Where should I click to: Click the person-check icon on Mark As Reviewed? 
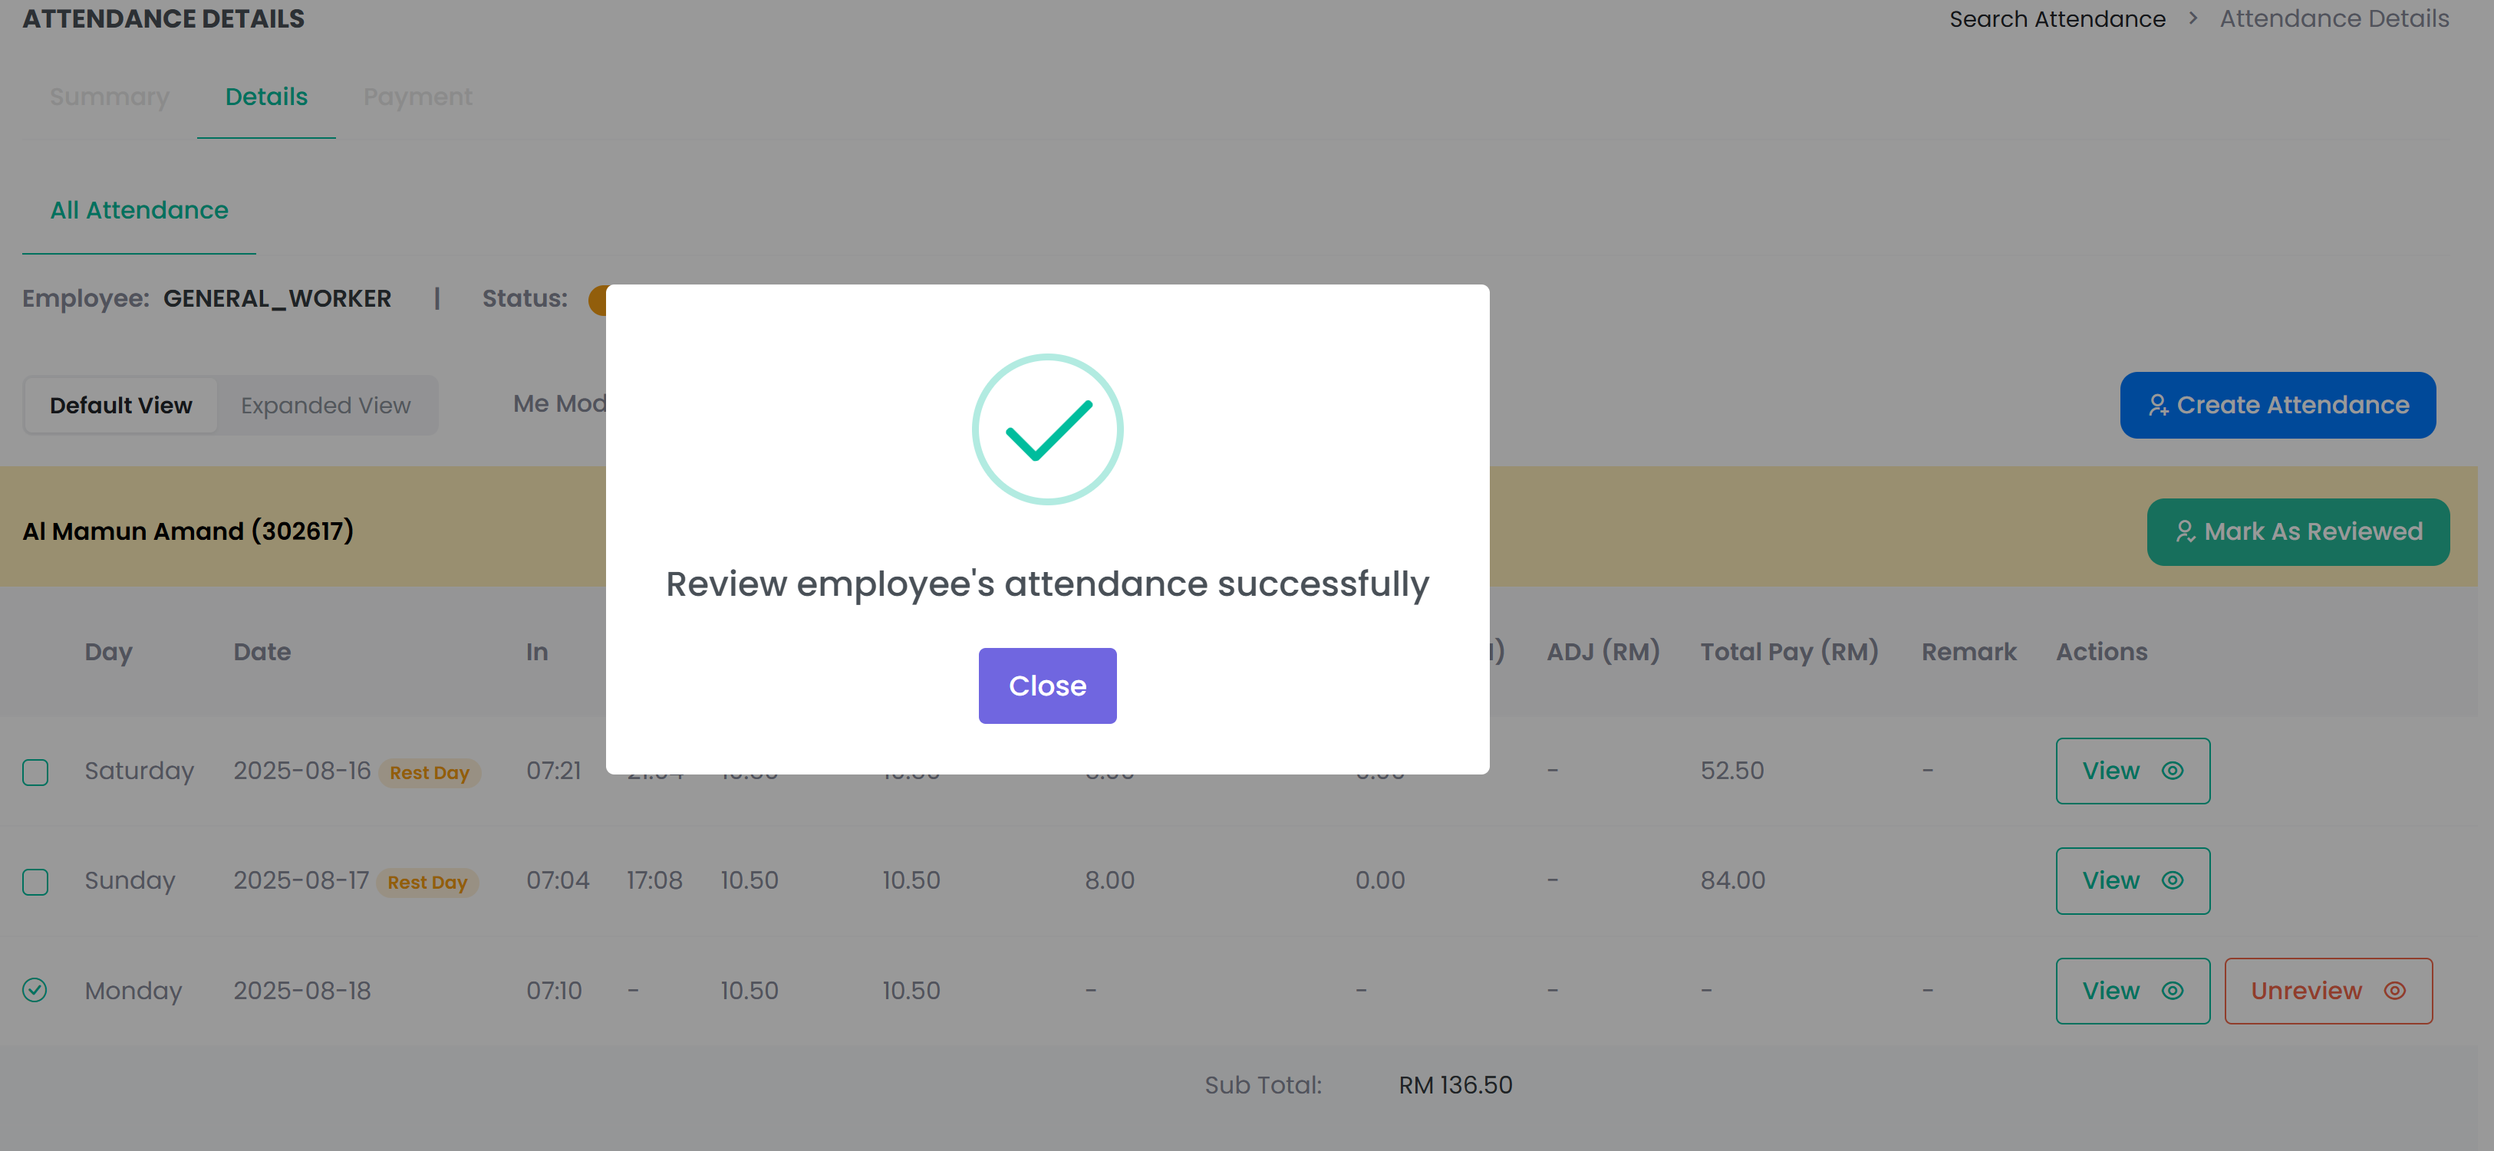pos(2184,531)
